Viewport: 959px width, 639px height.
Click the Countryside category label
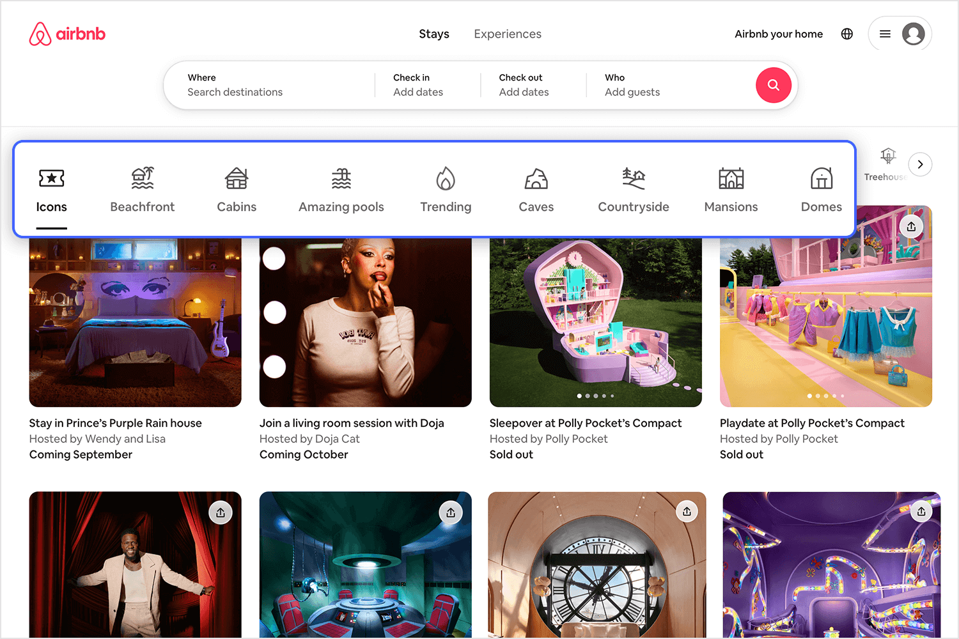[x=634, y=207]
